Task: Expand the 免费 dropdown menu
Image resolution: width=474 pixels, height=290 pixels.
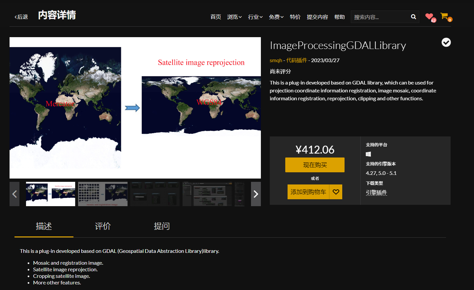Action: point(276,17)
